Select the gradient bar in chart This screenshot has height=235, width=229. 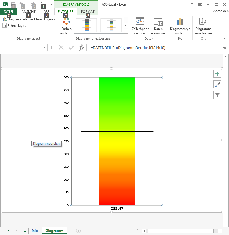(117, 168)
